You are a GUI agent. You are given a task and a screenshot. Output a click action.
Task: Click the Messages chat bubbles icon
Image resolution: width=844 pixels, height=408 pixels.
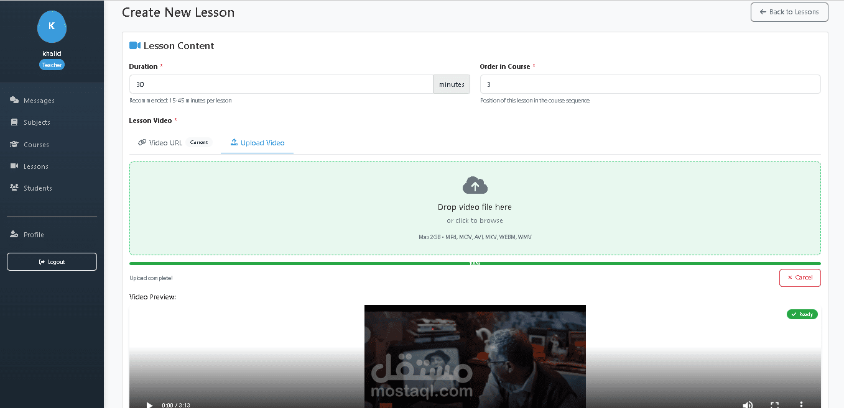click(x=14, y=100)
